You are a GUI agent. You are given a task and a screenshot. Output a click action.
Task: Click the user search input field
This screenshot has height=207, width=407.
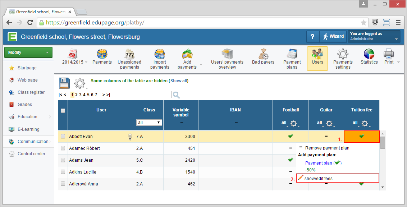(145, 95)
